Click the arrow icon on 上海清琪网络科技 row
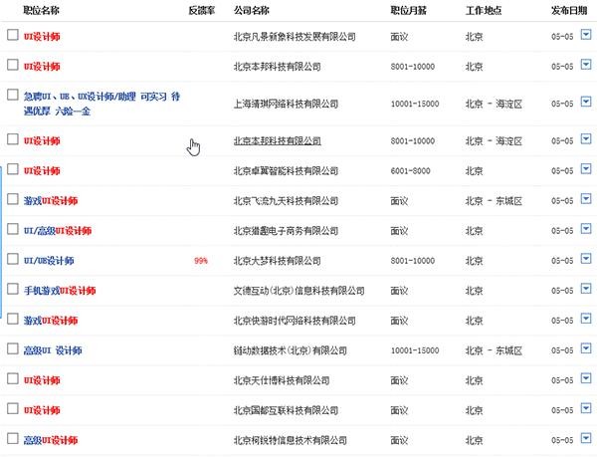 (585, 102)
